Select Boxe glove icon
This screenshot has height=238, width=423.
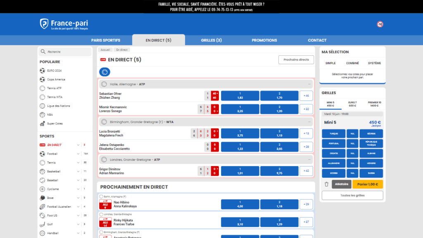click(43, 198)
